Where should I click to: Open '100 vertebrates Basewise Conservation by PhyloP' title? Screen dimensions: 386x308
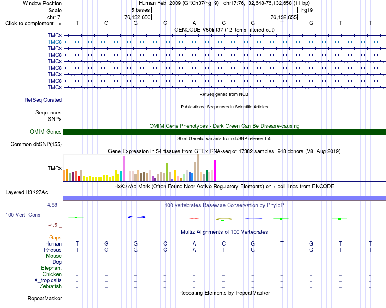(x=224, y=205)
